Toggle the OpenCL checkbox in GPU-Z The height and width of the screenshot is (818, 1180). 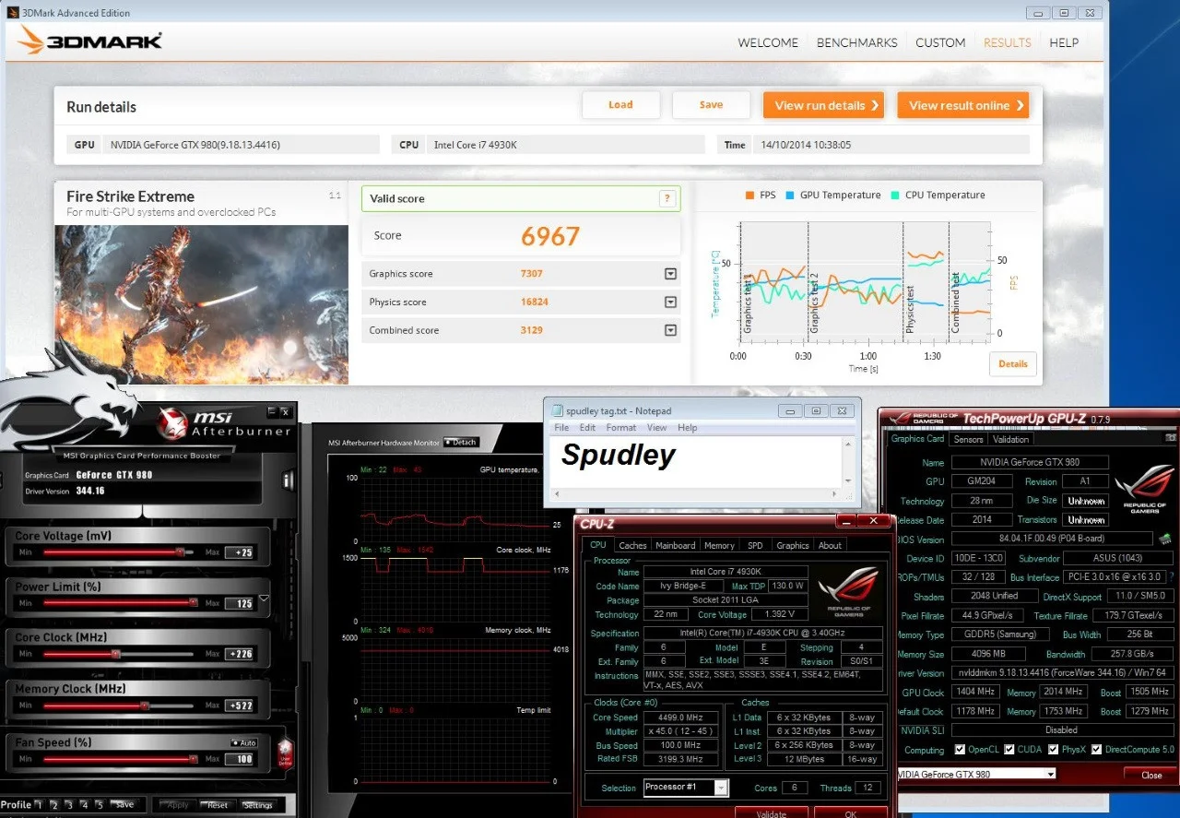click(x=961, y=750)
